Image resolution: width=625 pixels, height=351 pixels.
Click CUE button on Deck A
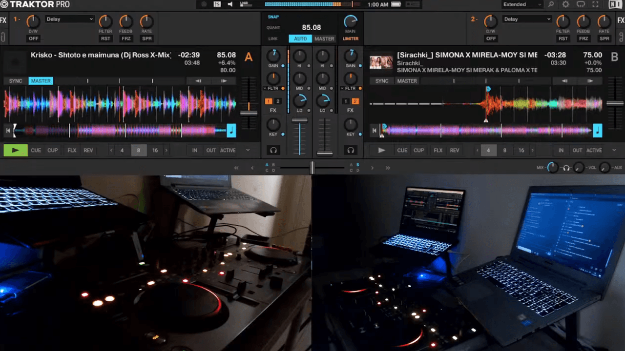tap(36, 150)
